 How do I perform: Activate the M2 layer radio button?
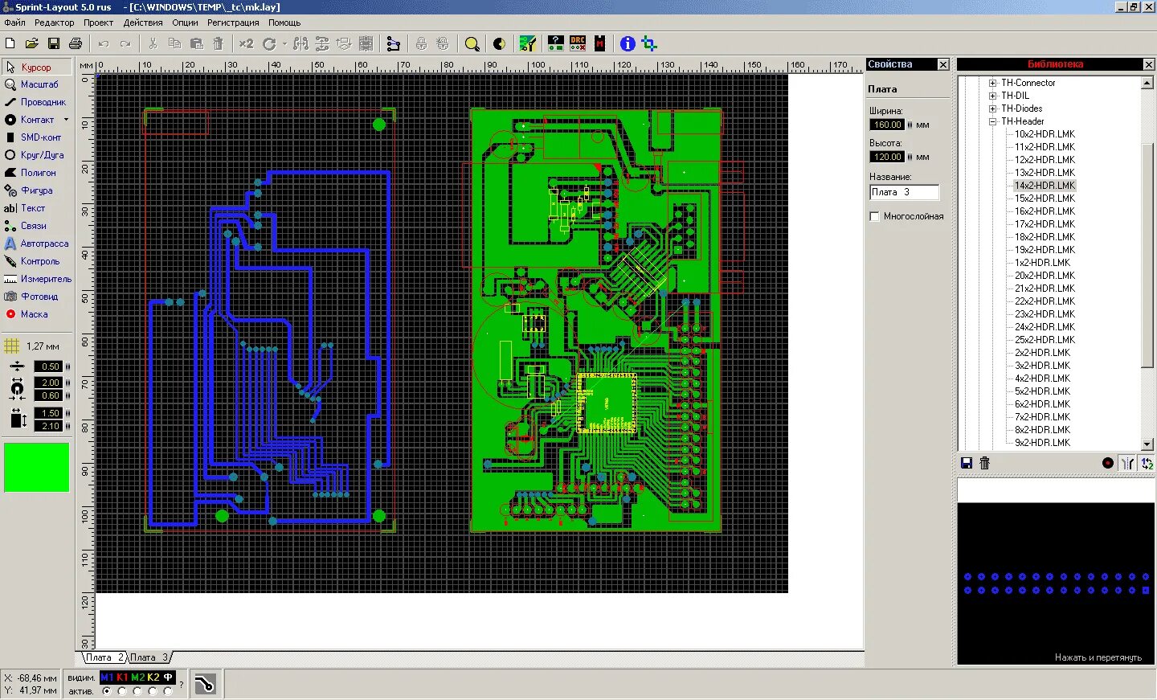pos(137,691)
